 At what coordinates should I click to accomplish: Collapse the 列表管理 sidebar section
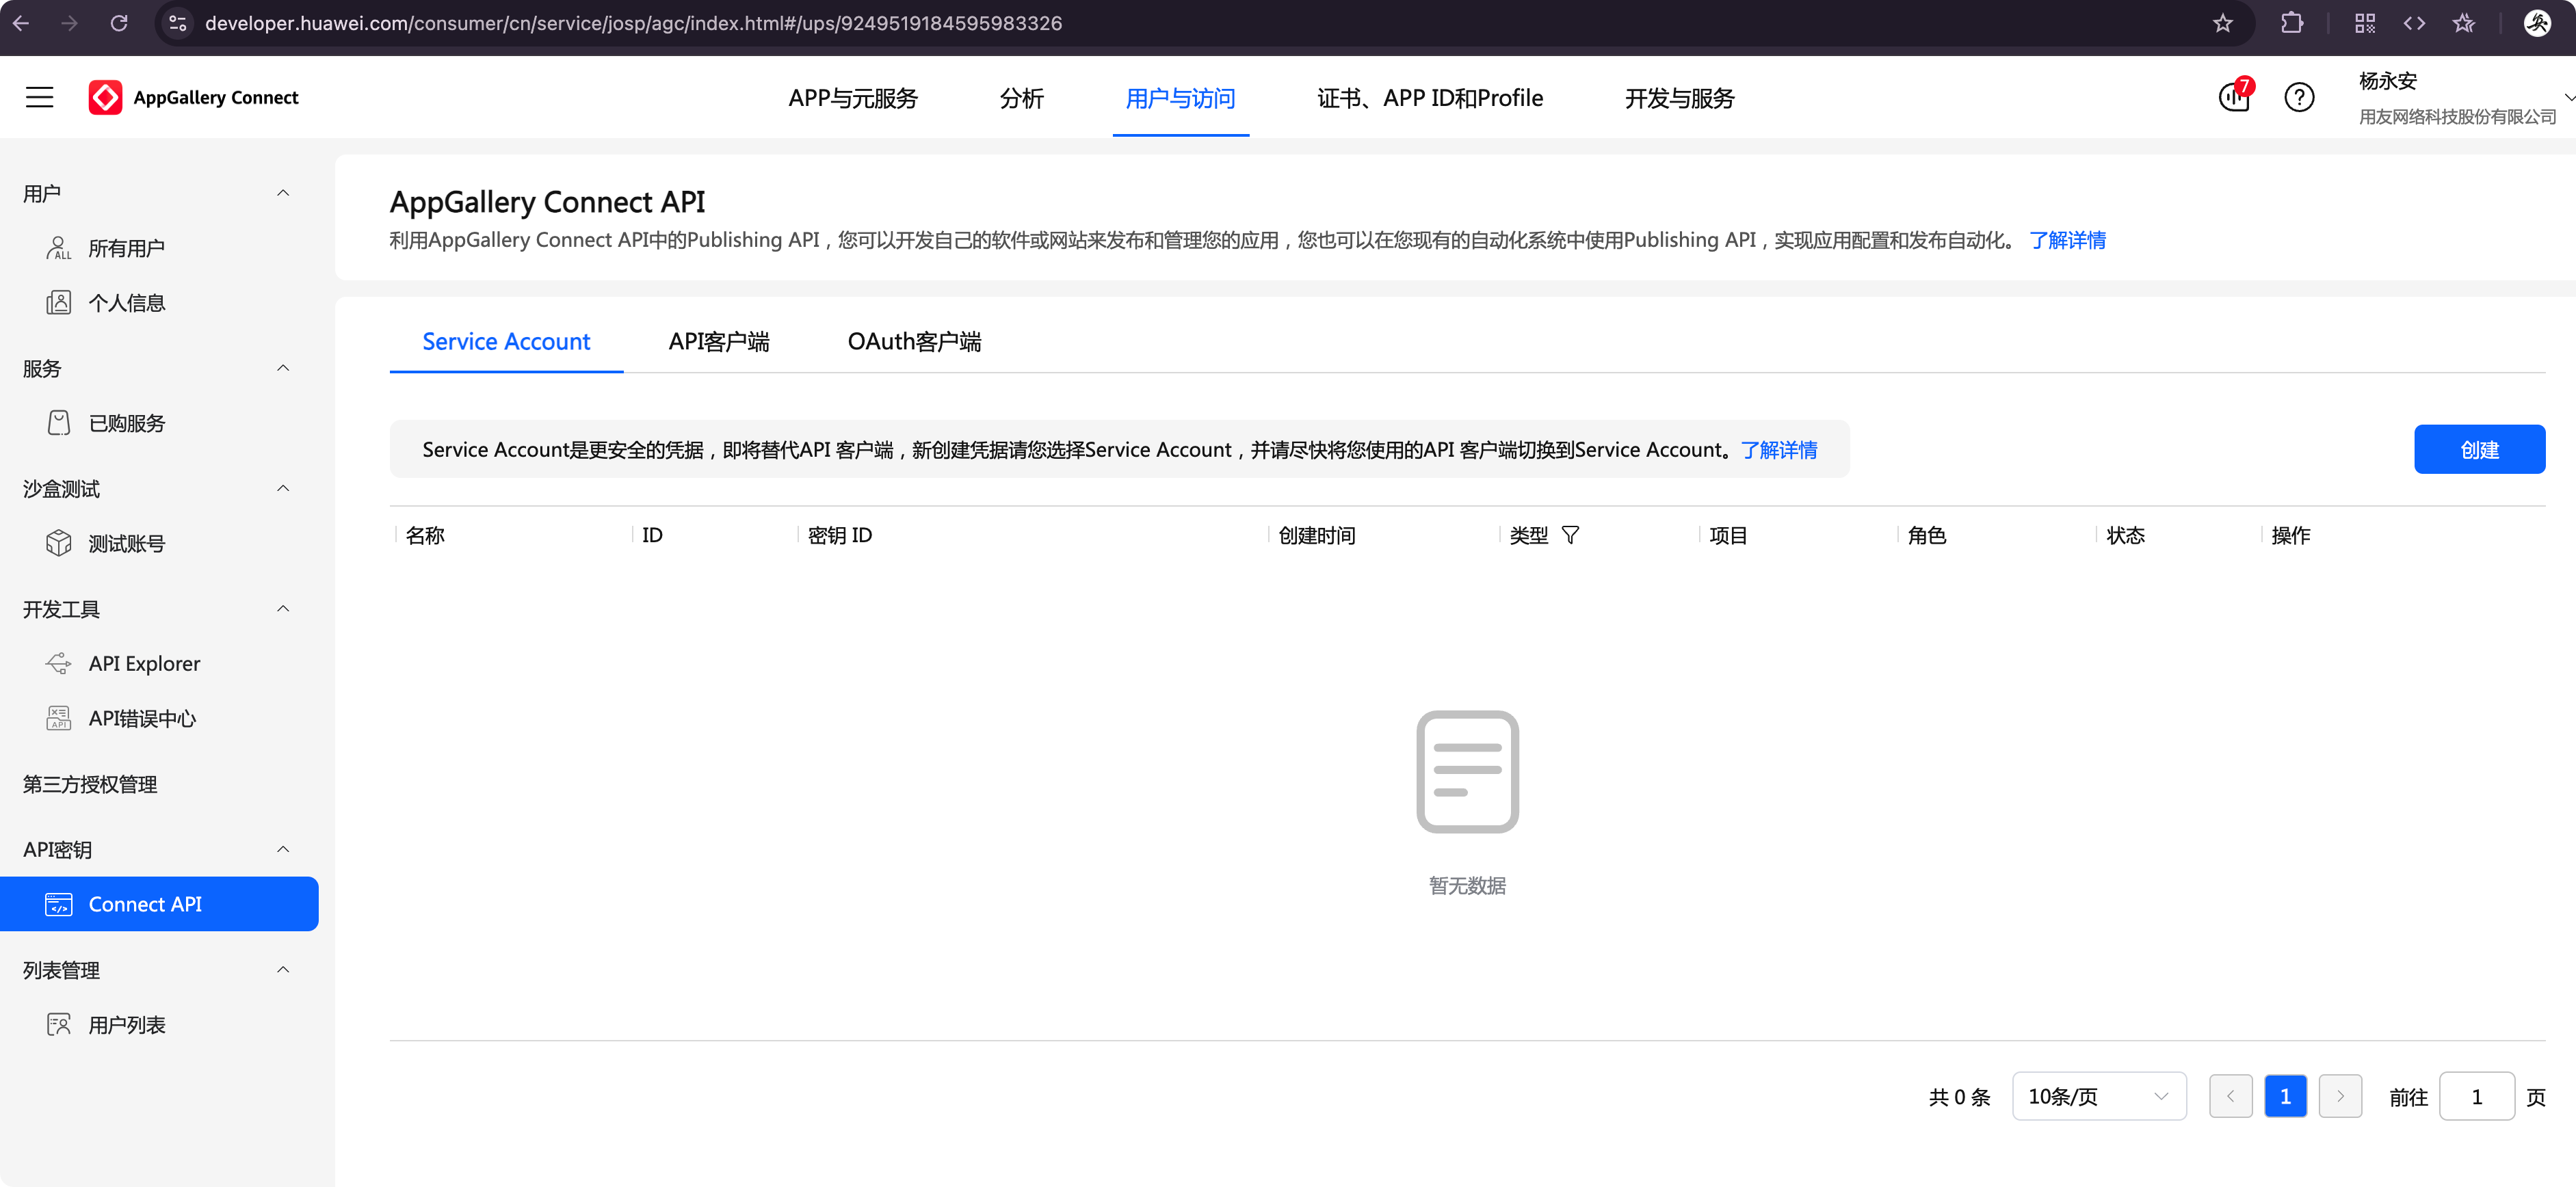point(283,969)
